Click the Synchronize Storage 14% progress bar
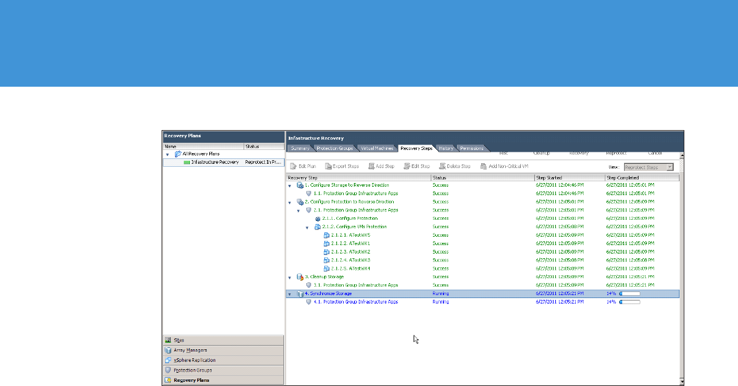The height and width of the screenshot is (386, 738). (629, 294)
